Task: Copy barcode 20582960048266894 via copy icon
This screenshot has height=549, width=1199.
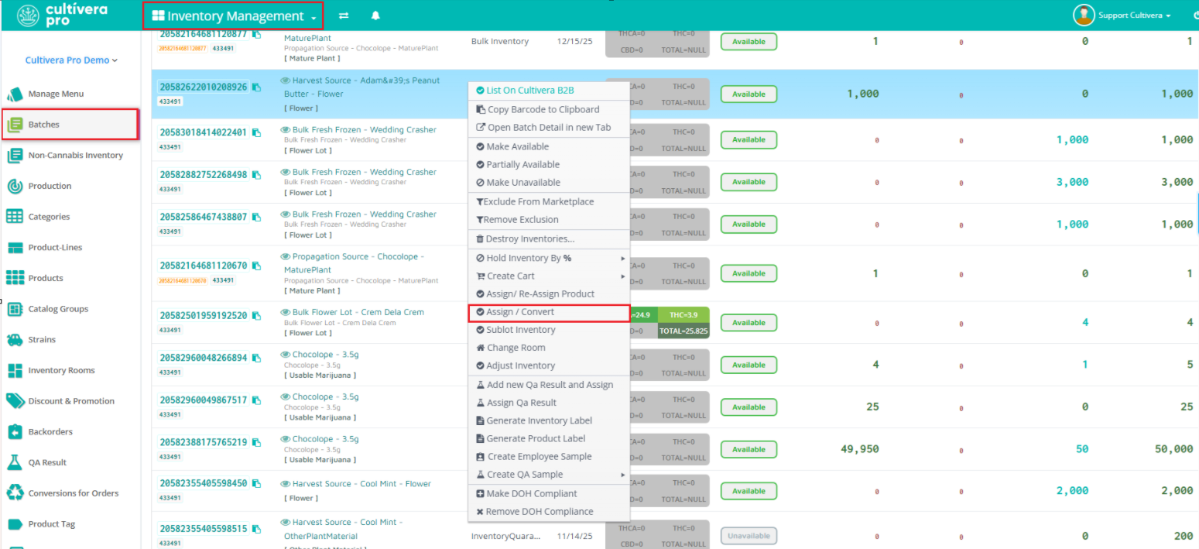Action: click(x=256, y=359)
